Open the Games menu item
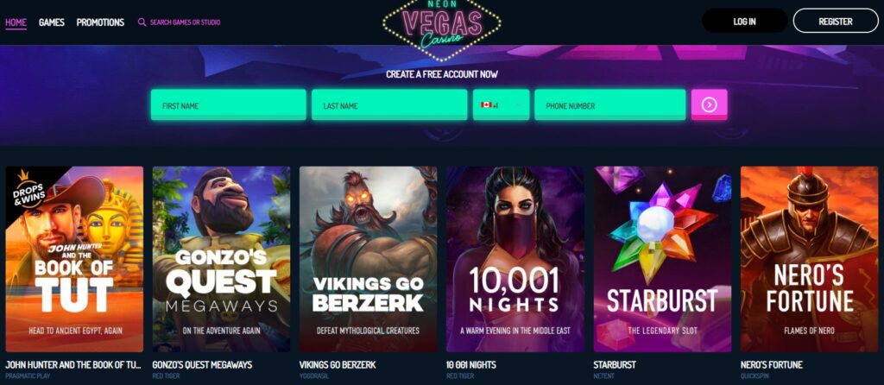Screen dimensions: 884x385 [51, 22]
